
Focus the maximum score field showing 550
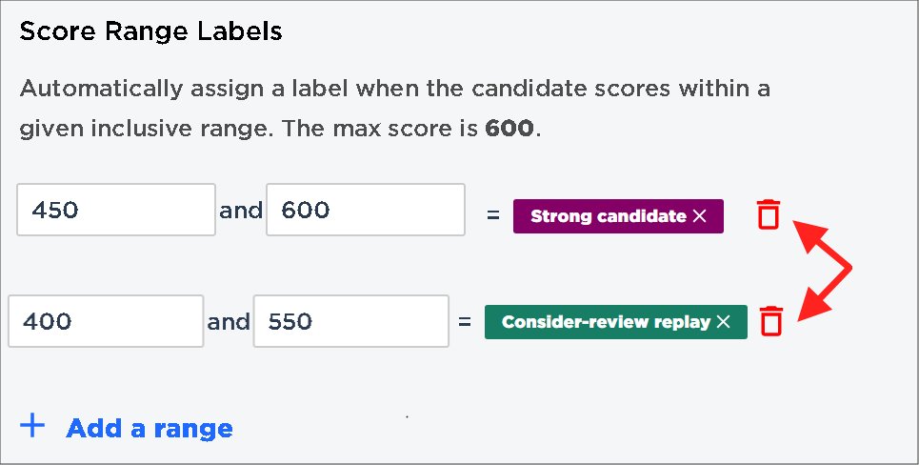(x=351, y=321)
